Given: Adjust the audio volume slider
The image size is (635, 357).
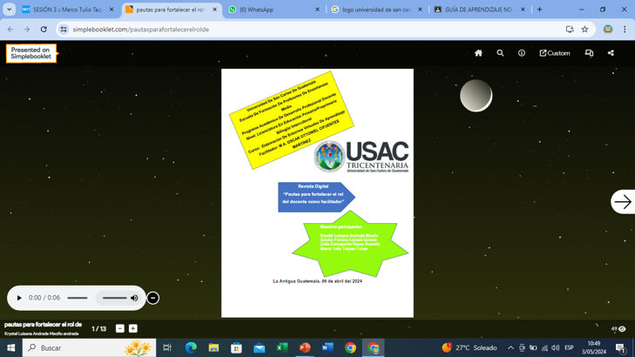Looking at the screenshot, I should click(114, 298).
